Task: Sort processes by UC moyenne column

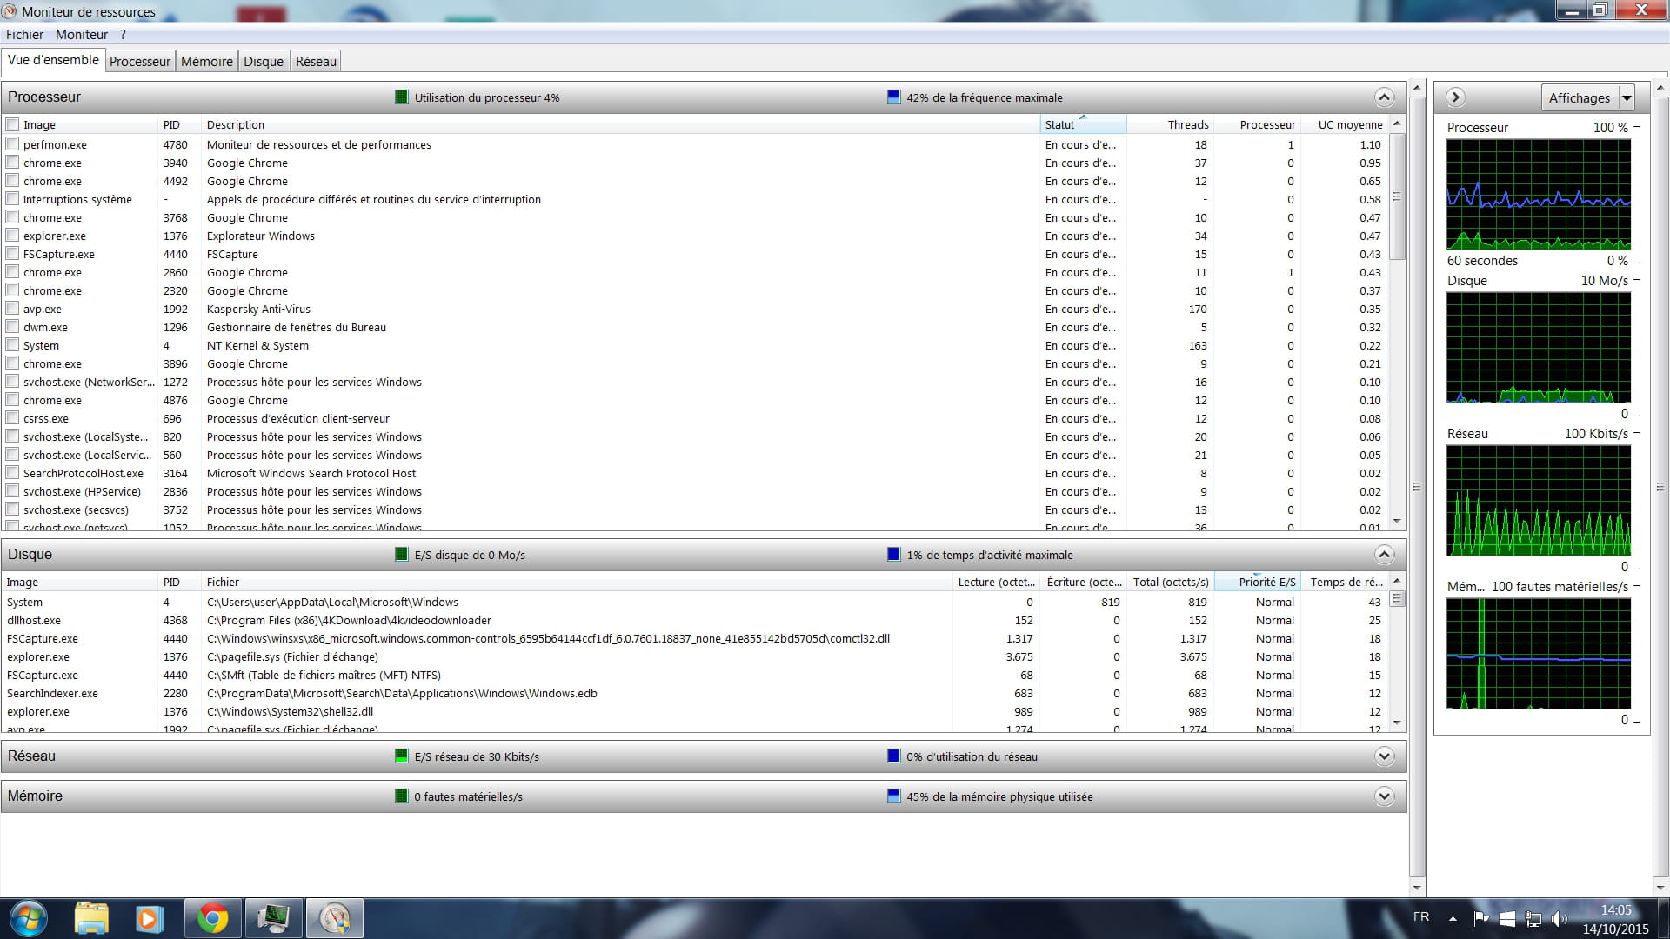Action: tap(1349, 124)
